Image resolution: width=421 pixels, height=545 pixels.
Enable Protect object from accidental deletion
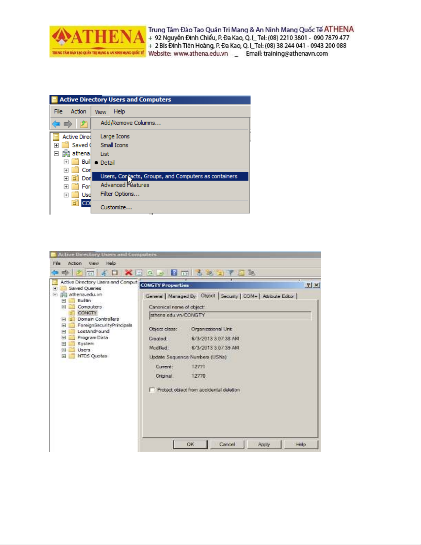[152, 390]
